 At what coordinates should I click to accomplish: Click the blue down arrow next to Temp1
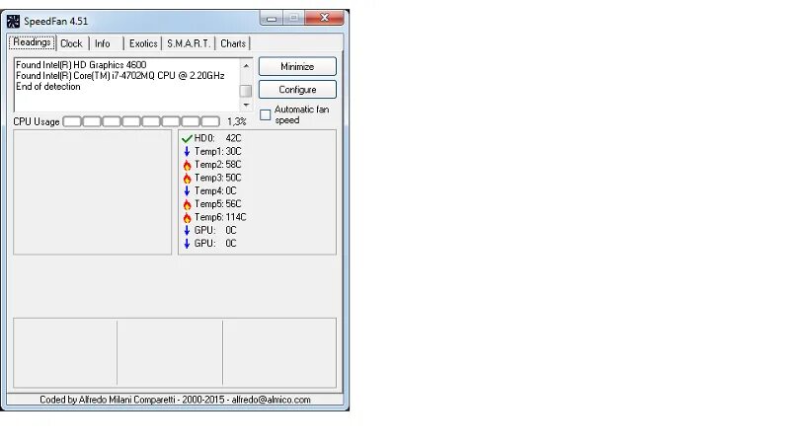coord(187,152)
